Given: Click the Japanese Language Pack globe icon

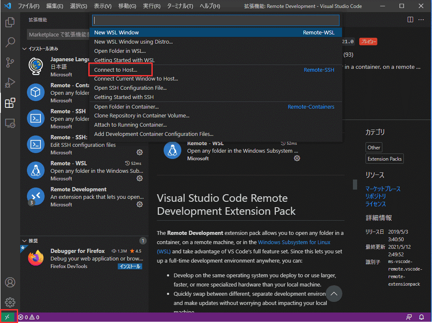Looking at the screenshot, I should coord(35,66).
